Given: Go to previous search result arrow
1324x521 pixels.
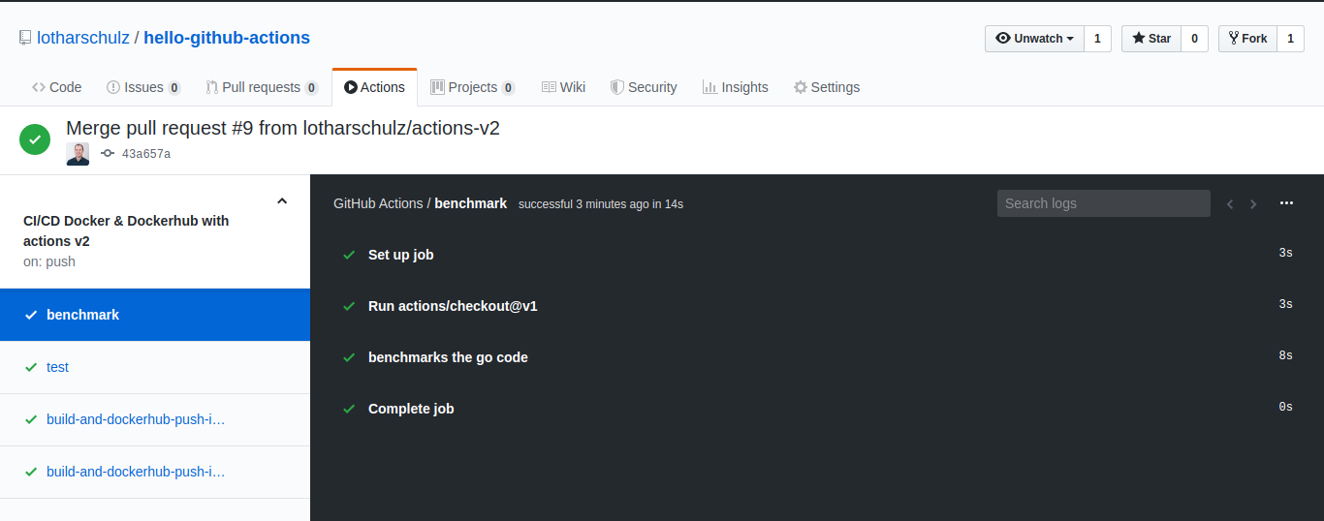Looking at the screenshot, I should pyautogui.click(x=1230, y=204).
